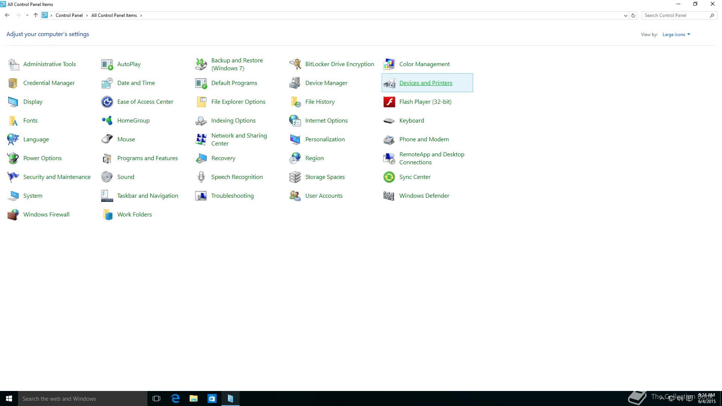
Task: Click the Default Programs icon
Action: (x=201, y=83)
